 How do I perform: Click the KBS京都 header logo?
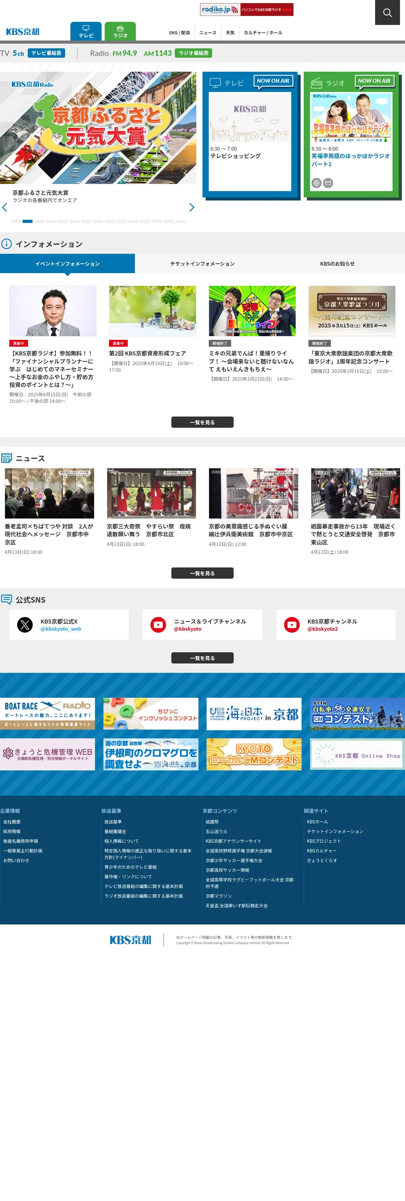click(23, 32)
